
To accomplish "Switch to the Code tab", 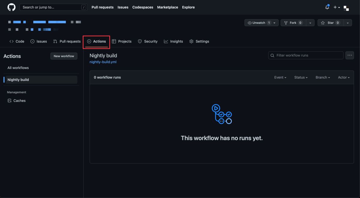I will [x=17, y=42].
